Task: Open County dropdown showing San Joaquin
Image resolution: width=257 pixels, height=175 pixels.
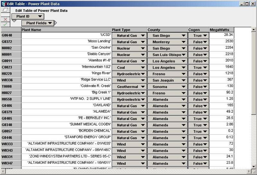Action: [167, 80]
